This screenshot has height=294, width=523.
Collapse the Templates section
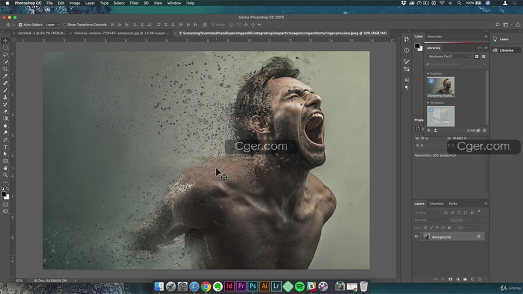point(428,103)
